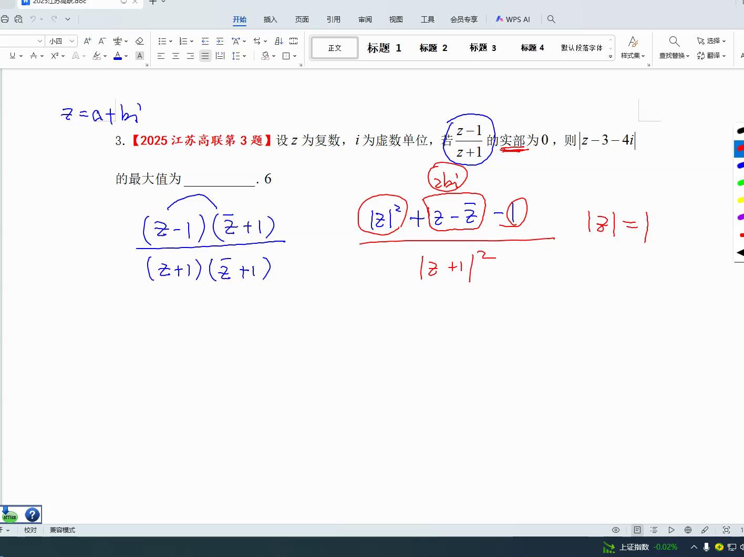Pick the green pen color swatch

point(740,183)
